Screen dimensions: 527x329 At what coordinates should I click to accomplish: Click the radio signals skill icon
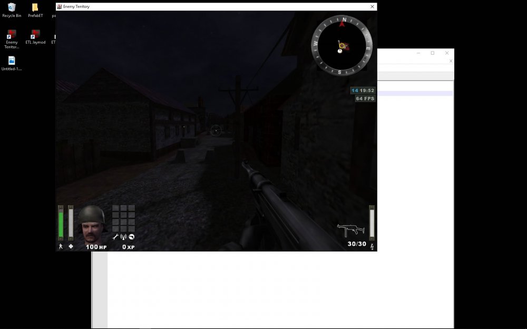click(123, 237)
